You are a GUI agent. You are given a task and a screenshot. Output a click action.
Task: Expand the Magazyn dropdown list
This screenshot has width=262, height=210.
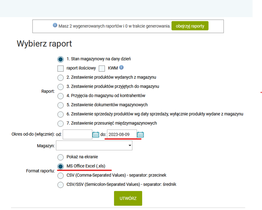click(x=94, y=145)
